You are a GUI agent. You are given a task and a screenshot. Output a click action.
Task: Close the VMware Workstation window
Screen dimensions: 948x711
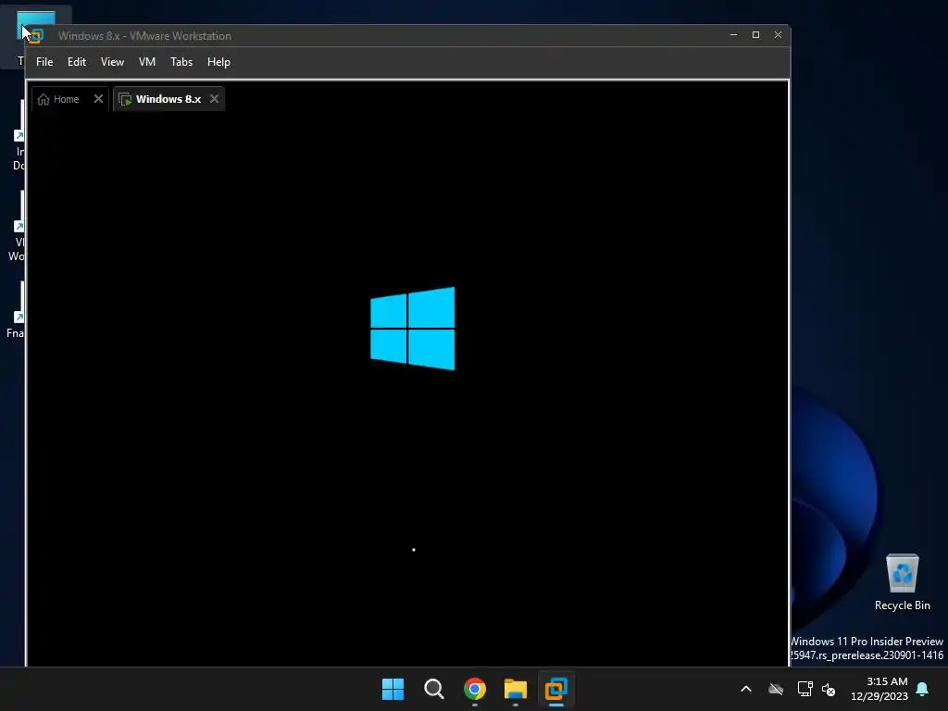(x=778, y=35)
